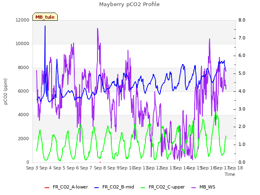Click the red FR_CO2_A-lower legend swatch

[47, 188]
